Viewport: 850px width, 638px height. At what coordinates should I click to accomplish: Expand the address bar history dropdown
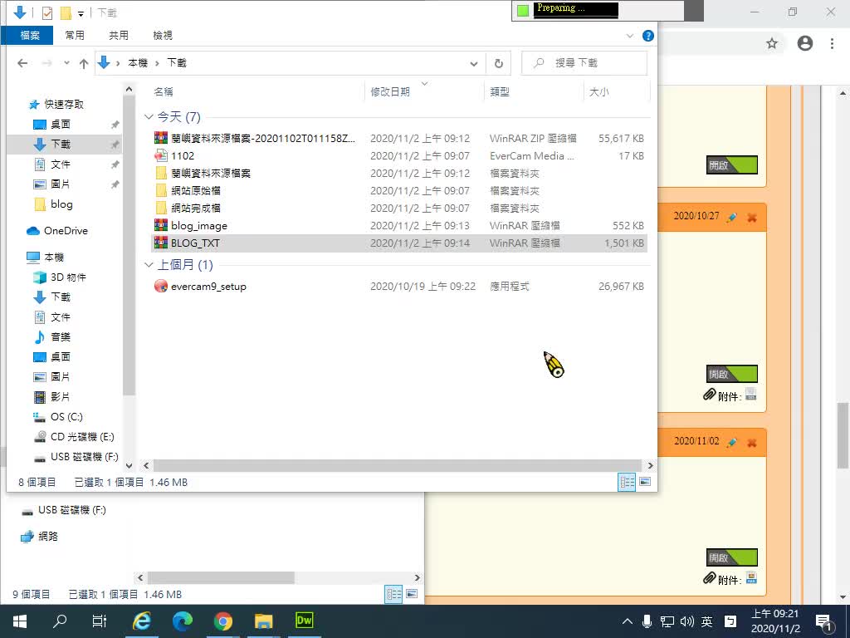point(474,63)
